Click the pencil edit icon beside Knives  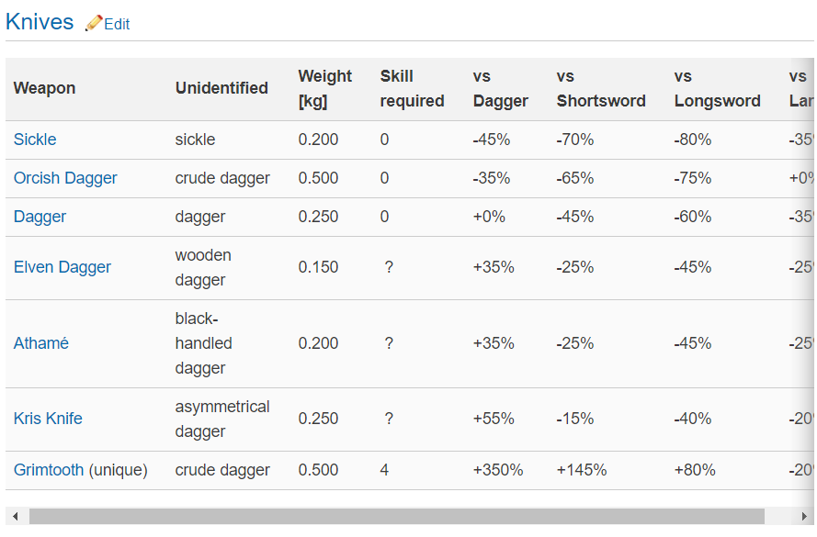(x=94, y=23)
